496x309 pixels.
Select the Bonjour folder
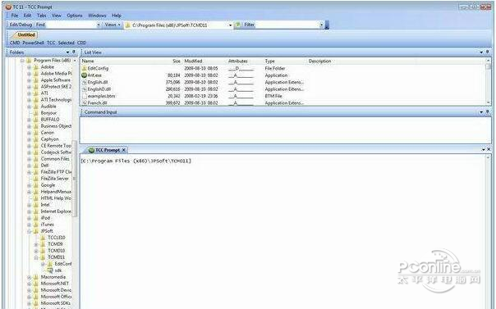click(48, 112)
